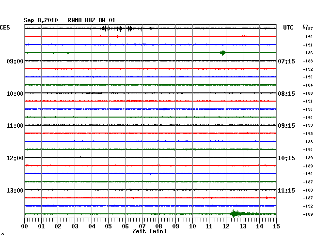Click the '09' minute axis label

coord(175,226)
